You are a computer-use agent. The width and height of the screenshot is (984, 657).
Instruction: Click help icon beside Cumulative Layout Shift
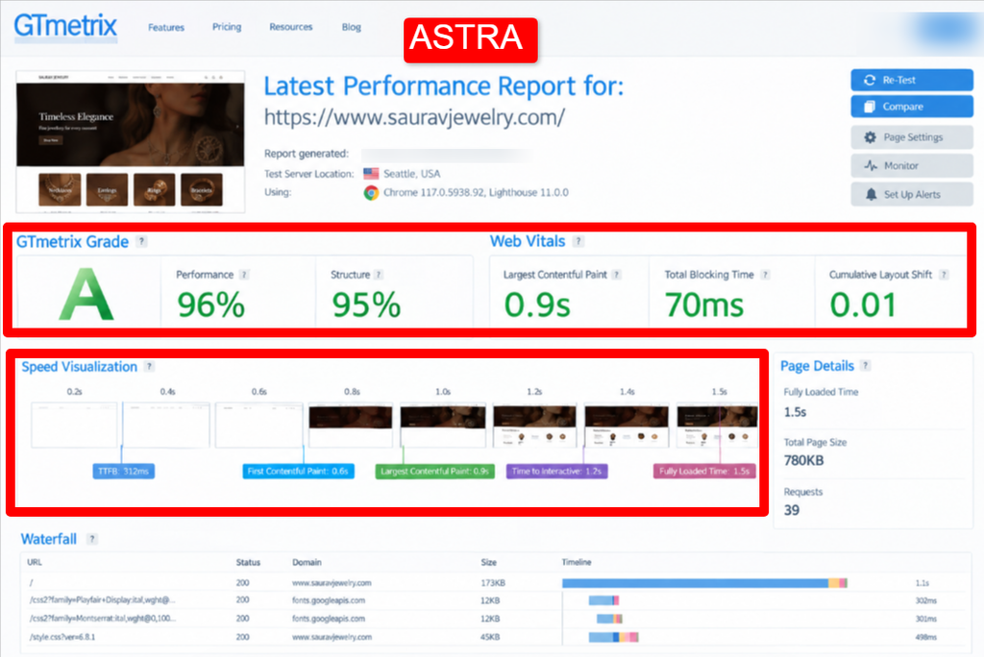pos(944,275)
